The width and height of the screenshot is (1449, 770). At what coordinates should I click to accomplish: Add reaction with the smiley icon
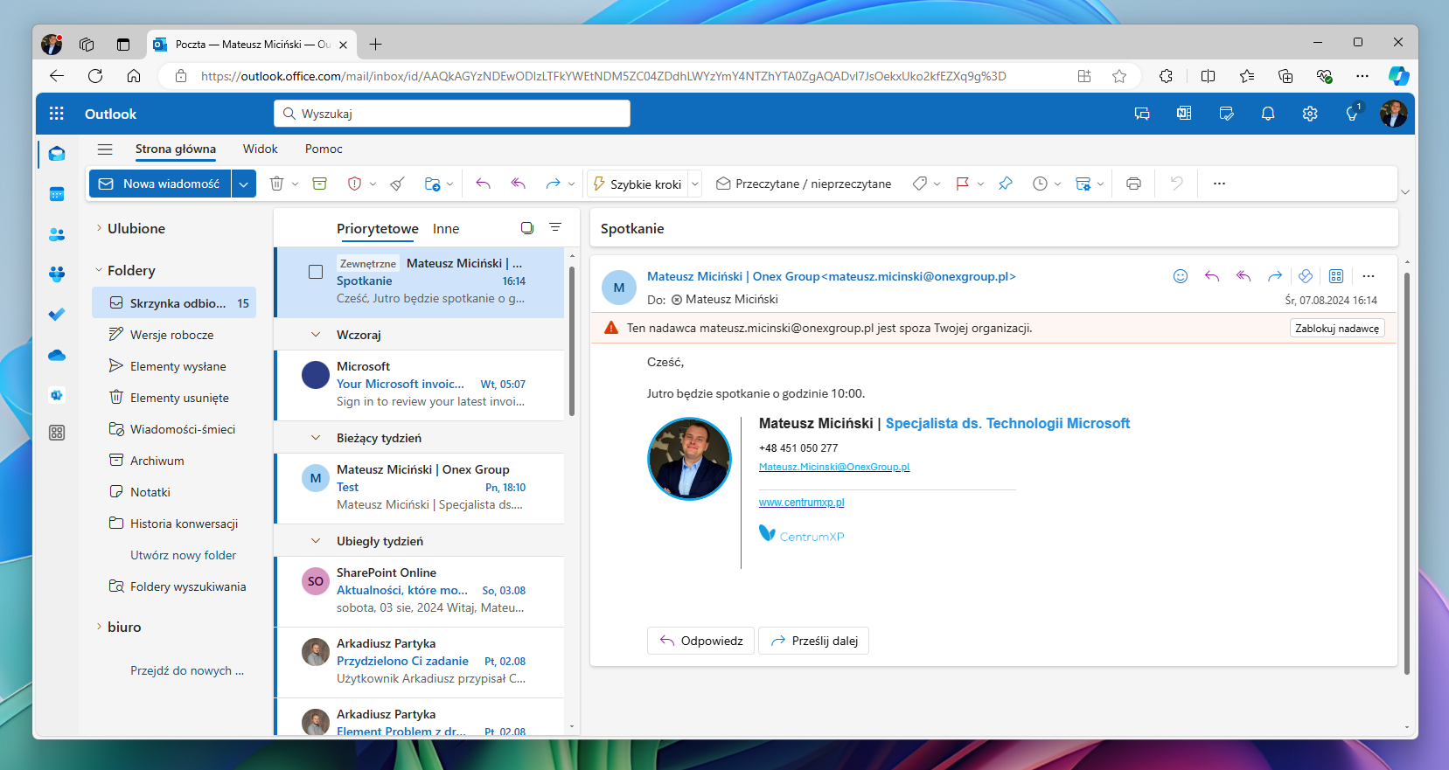click(x=1181, y=276)
